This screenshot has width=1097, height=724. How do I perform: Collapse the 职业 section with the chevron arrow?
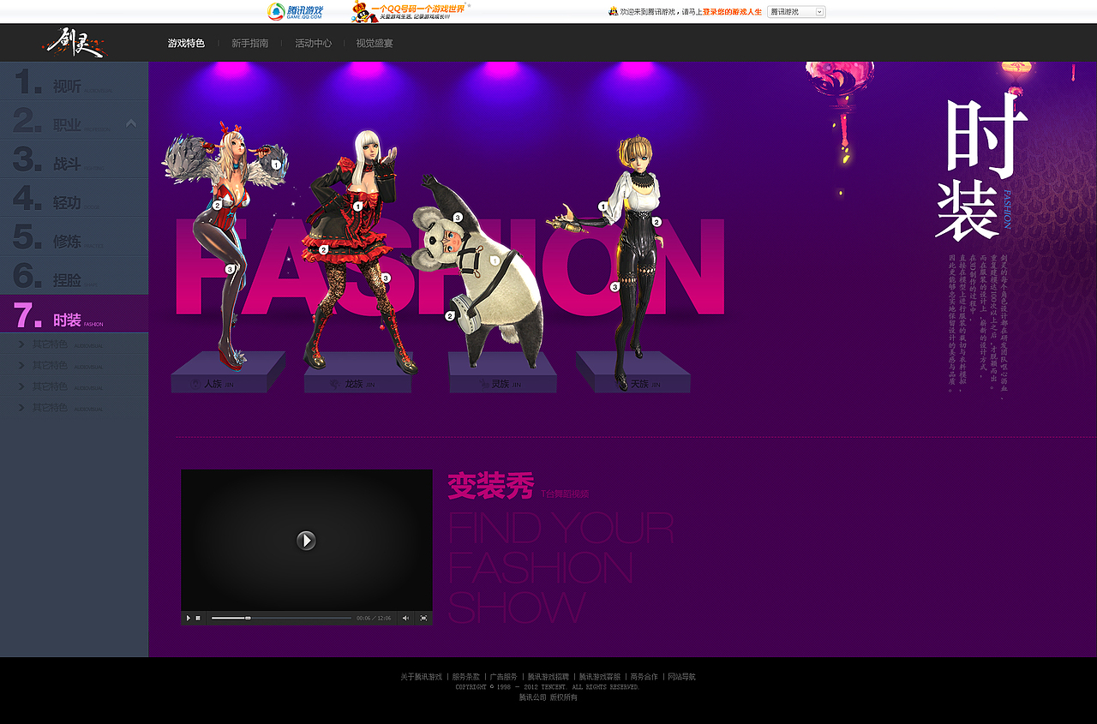131,123
